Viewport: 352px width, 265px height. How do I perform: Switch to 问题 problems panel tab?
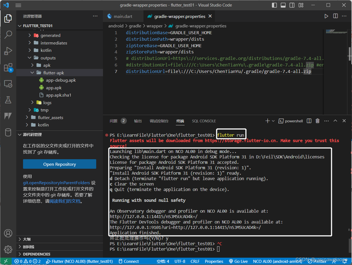(118, 121)
